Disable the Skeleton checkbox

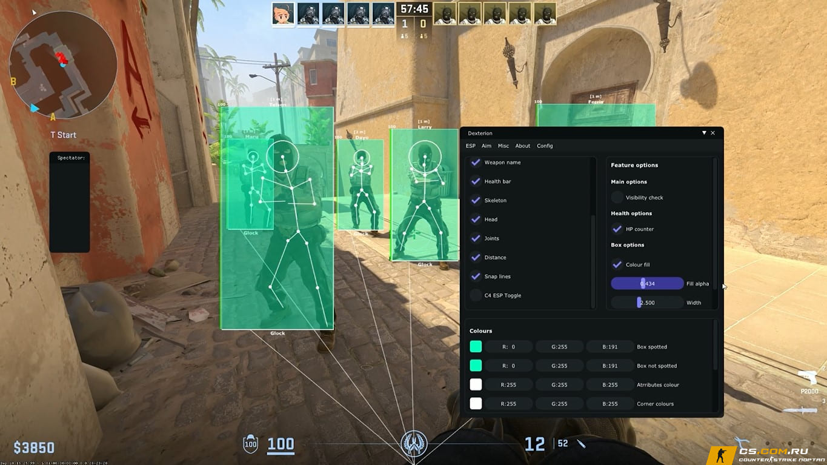point(476,200)
